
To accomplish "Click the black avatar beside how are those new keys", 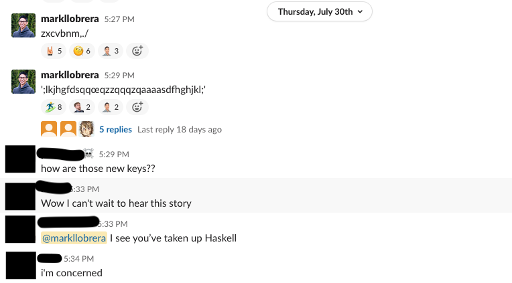I will click(19, 159).
